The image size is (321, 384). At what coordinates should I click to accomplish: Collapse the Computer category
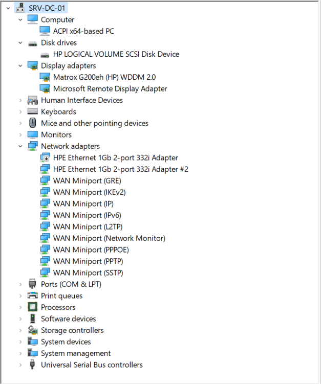tap(20, 20)
